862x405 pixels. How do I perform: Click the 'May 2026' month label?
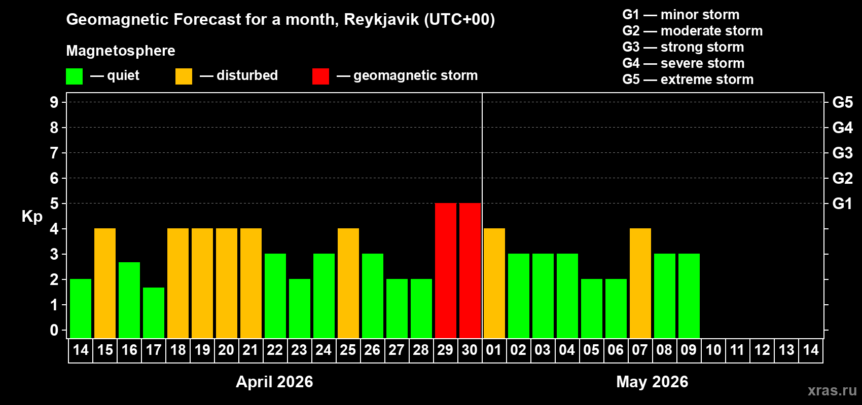652,382
